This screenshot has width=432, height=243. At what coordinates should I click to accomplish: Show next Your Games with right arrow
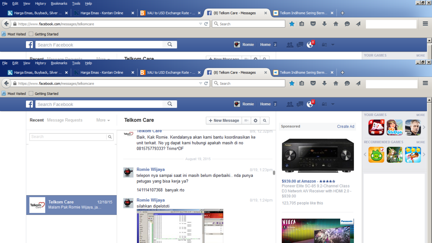click(424, 128)
